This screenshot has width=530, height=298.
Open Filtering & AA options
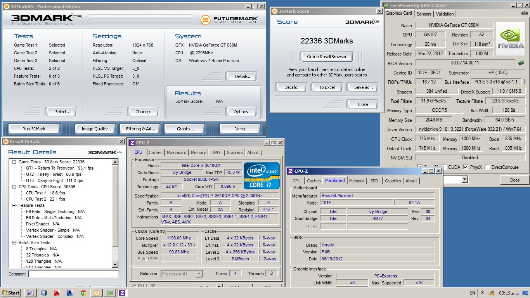point(140,129)
